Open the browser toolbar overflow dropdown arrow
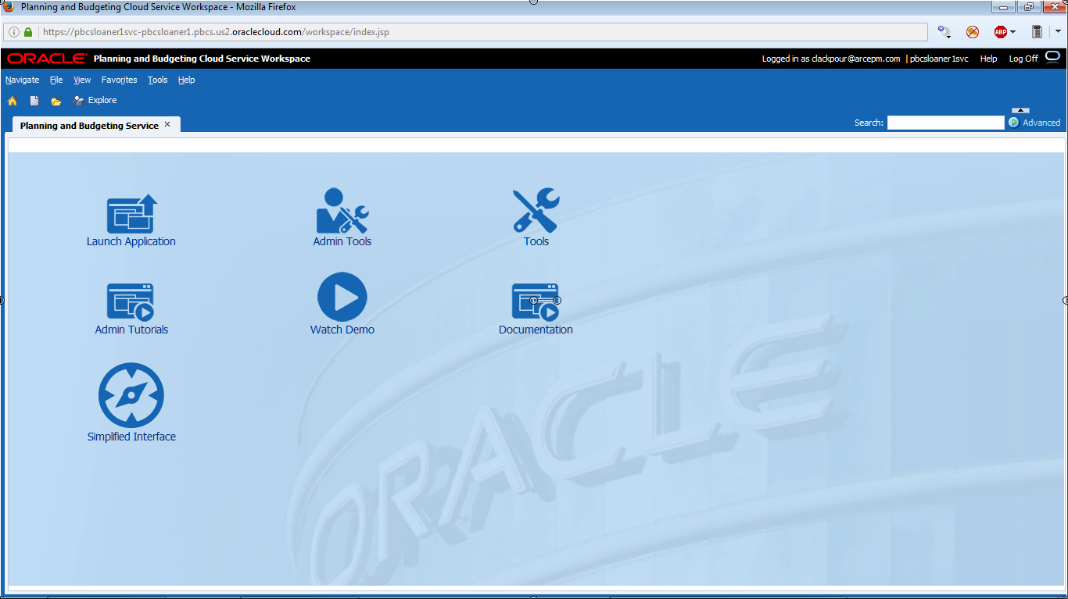Screen dimensions: 1068x599 [1058, 32]
